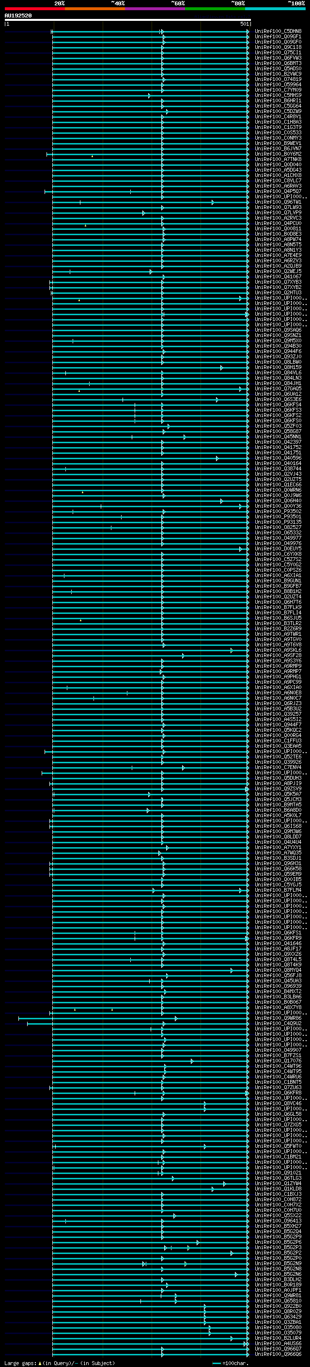Open hit UniRef100_Q09GF1
Screen dimensions: 310x1367
click(x=278, y=37)
